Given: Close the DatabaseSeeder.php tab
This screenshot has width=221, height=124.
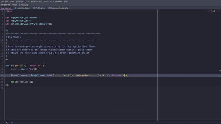Looking at the screenshot, I should pos(70,8).
